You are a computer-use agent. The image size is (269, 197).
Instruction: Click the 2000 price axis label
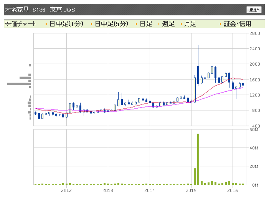point(254,64)
